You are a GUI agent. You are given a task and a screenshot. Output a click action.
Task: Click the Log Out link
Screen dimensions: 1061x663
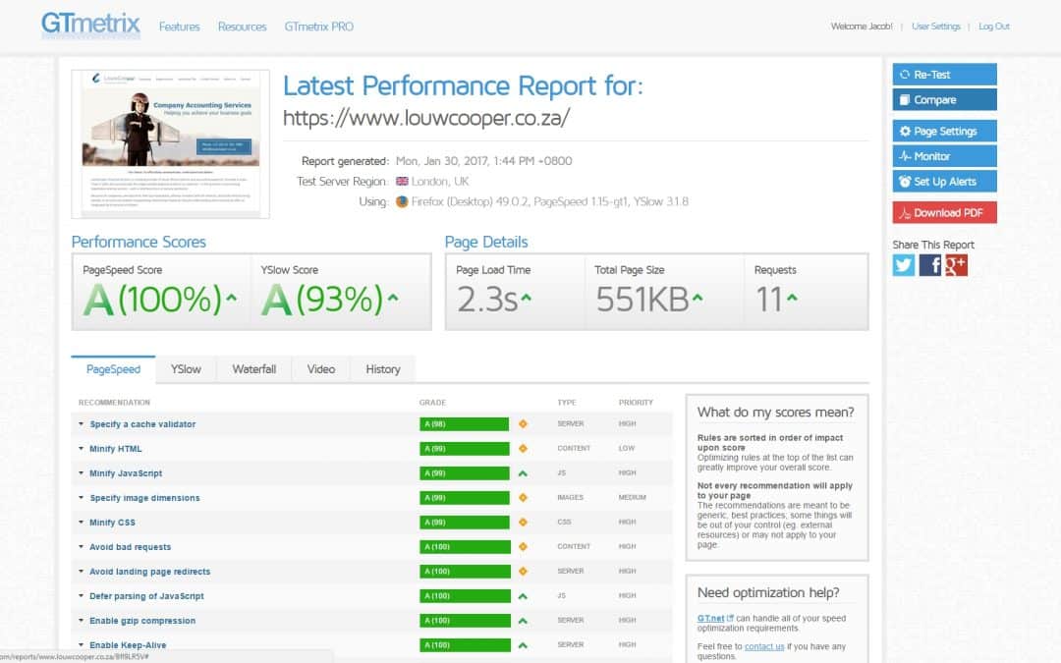click(x=993, y=27)
